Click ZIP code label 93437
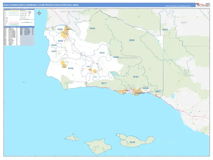 [x=54, y=51]
